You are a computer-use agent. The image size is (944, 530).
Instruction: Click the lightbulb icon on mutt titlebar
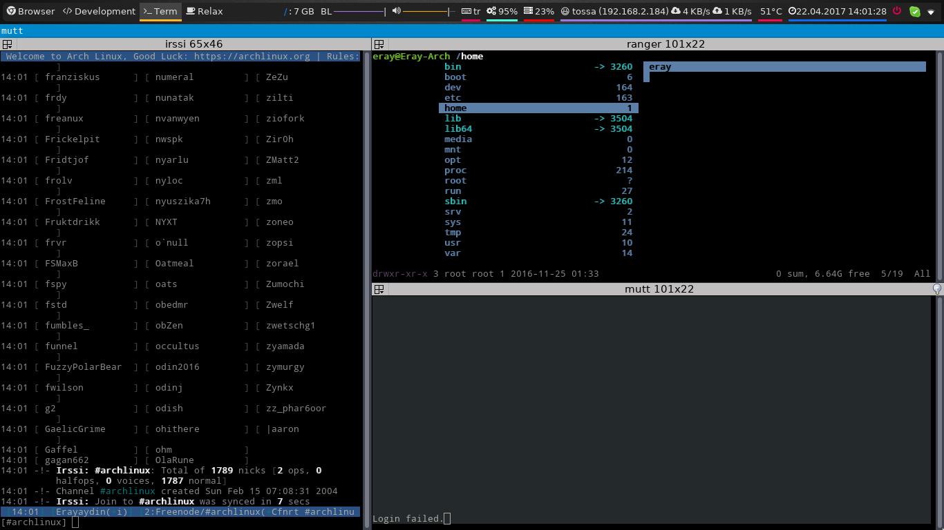(x=937, y=289)
